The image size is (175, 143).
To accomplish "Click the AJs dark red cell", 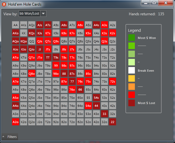I will tap(40, 25).
